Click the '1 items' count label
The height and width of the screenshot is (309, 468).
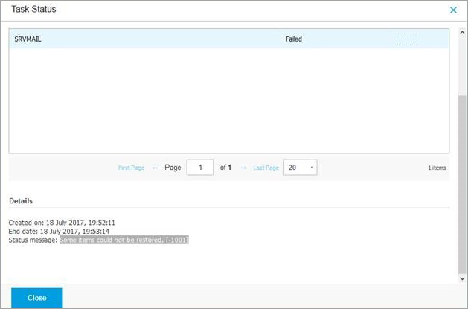437,168
